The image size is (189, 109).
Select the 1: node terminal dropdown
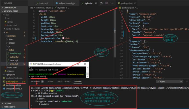170,82
